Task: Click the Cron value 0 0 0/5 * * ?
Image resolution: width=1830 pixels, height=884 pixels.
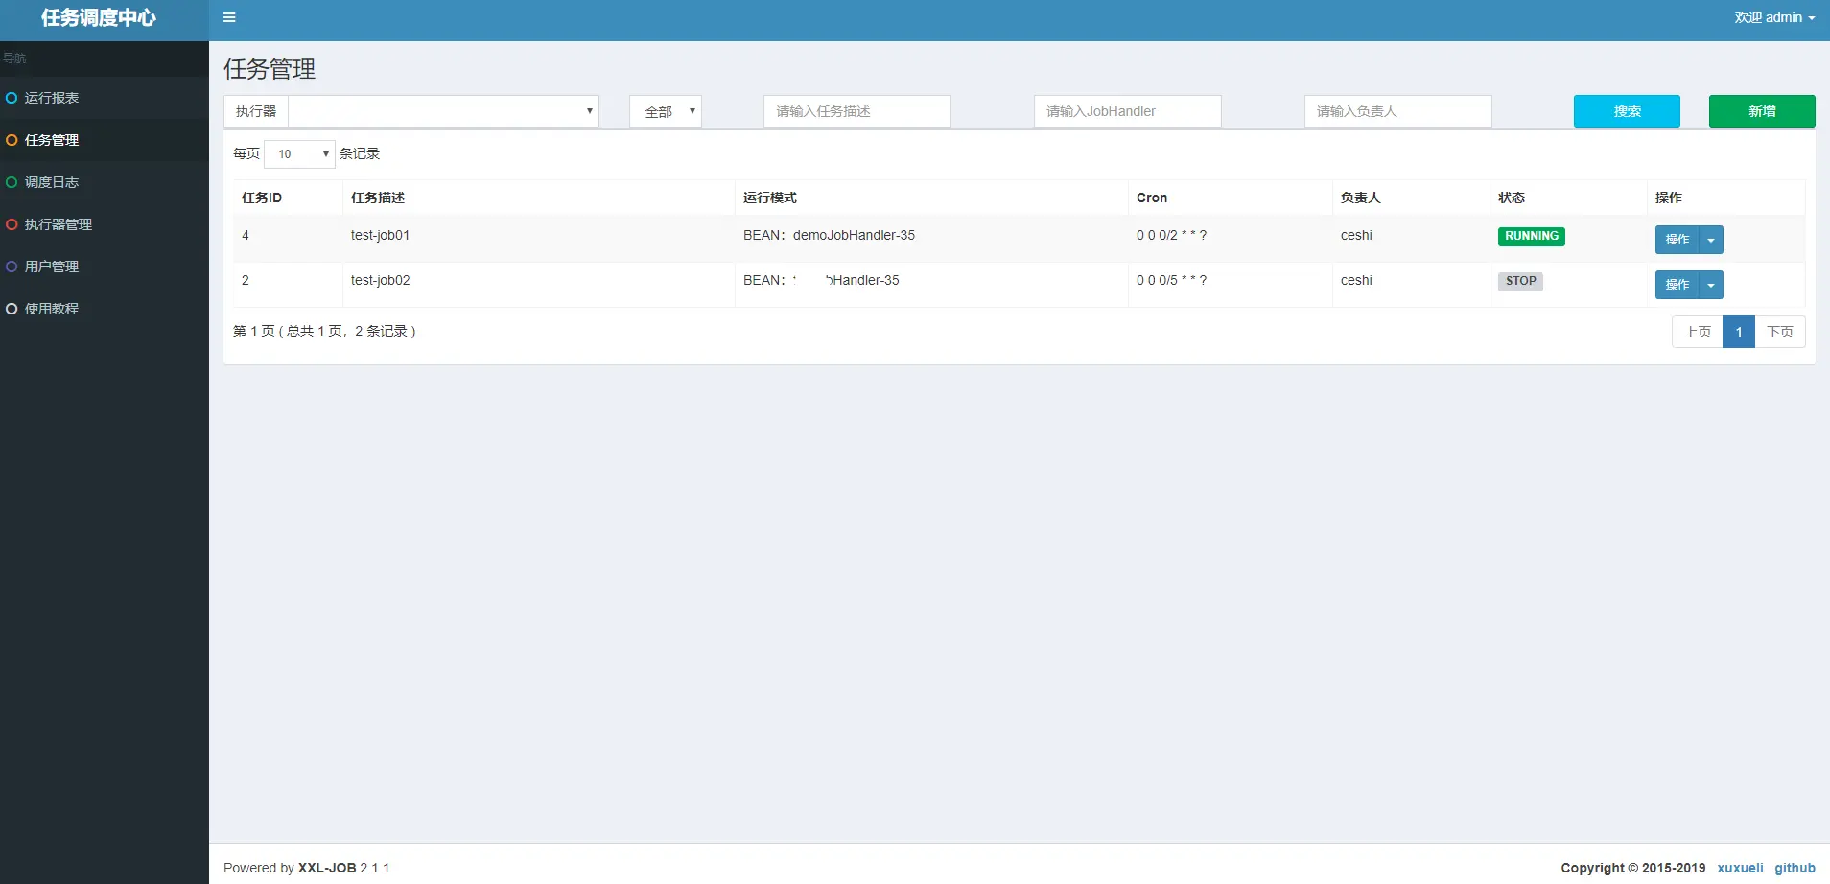Action: (1171, 280)
